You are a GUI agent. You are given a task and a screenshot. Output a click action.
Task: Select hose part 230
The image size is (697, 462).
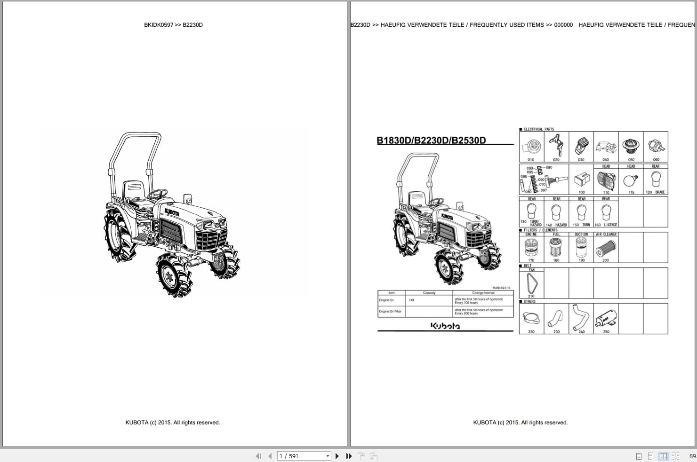556,319
